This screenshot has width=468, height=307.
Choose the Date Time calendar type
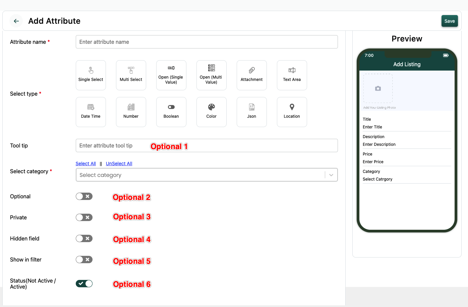(91, 112)
